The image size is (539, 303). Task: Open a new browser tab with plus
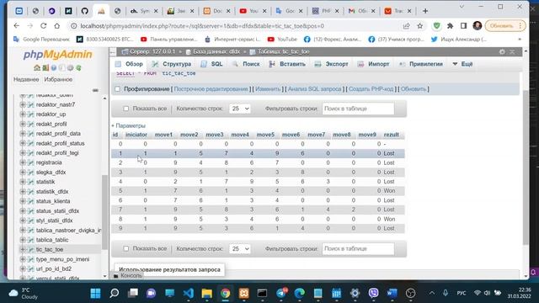pos(425,11)
